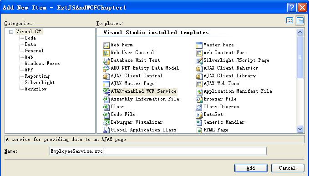Click the Assembly Information File icon
Screen dimensions: 309x176
[x=106, y=100]
